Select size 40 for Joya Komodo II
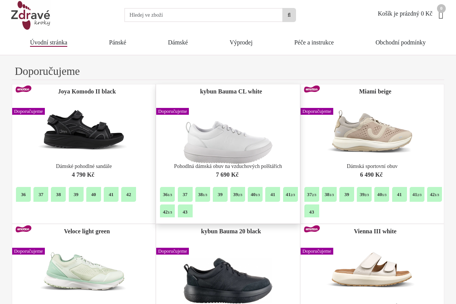The image size is (456, 304). click(x=93, y=194)
